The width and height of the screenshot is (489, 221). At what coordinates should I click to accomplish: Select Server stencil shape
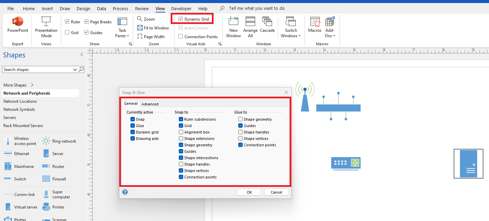click(53, 154)
